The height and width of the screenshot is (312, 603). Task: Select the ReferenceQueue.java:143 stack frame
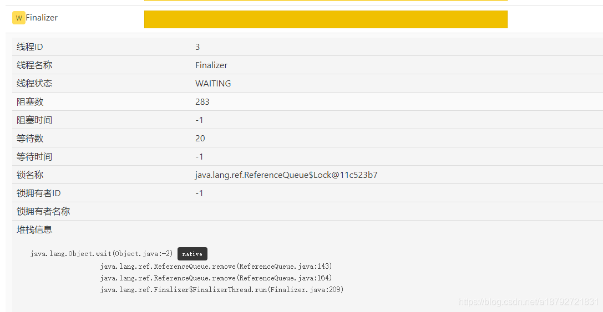click(216, 266)
